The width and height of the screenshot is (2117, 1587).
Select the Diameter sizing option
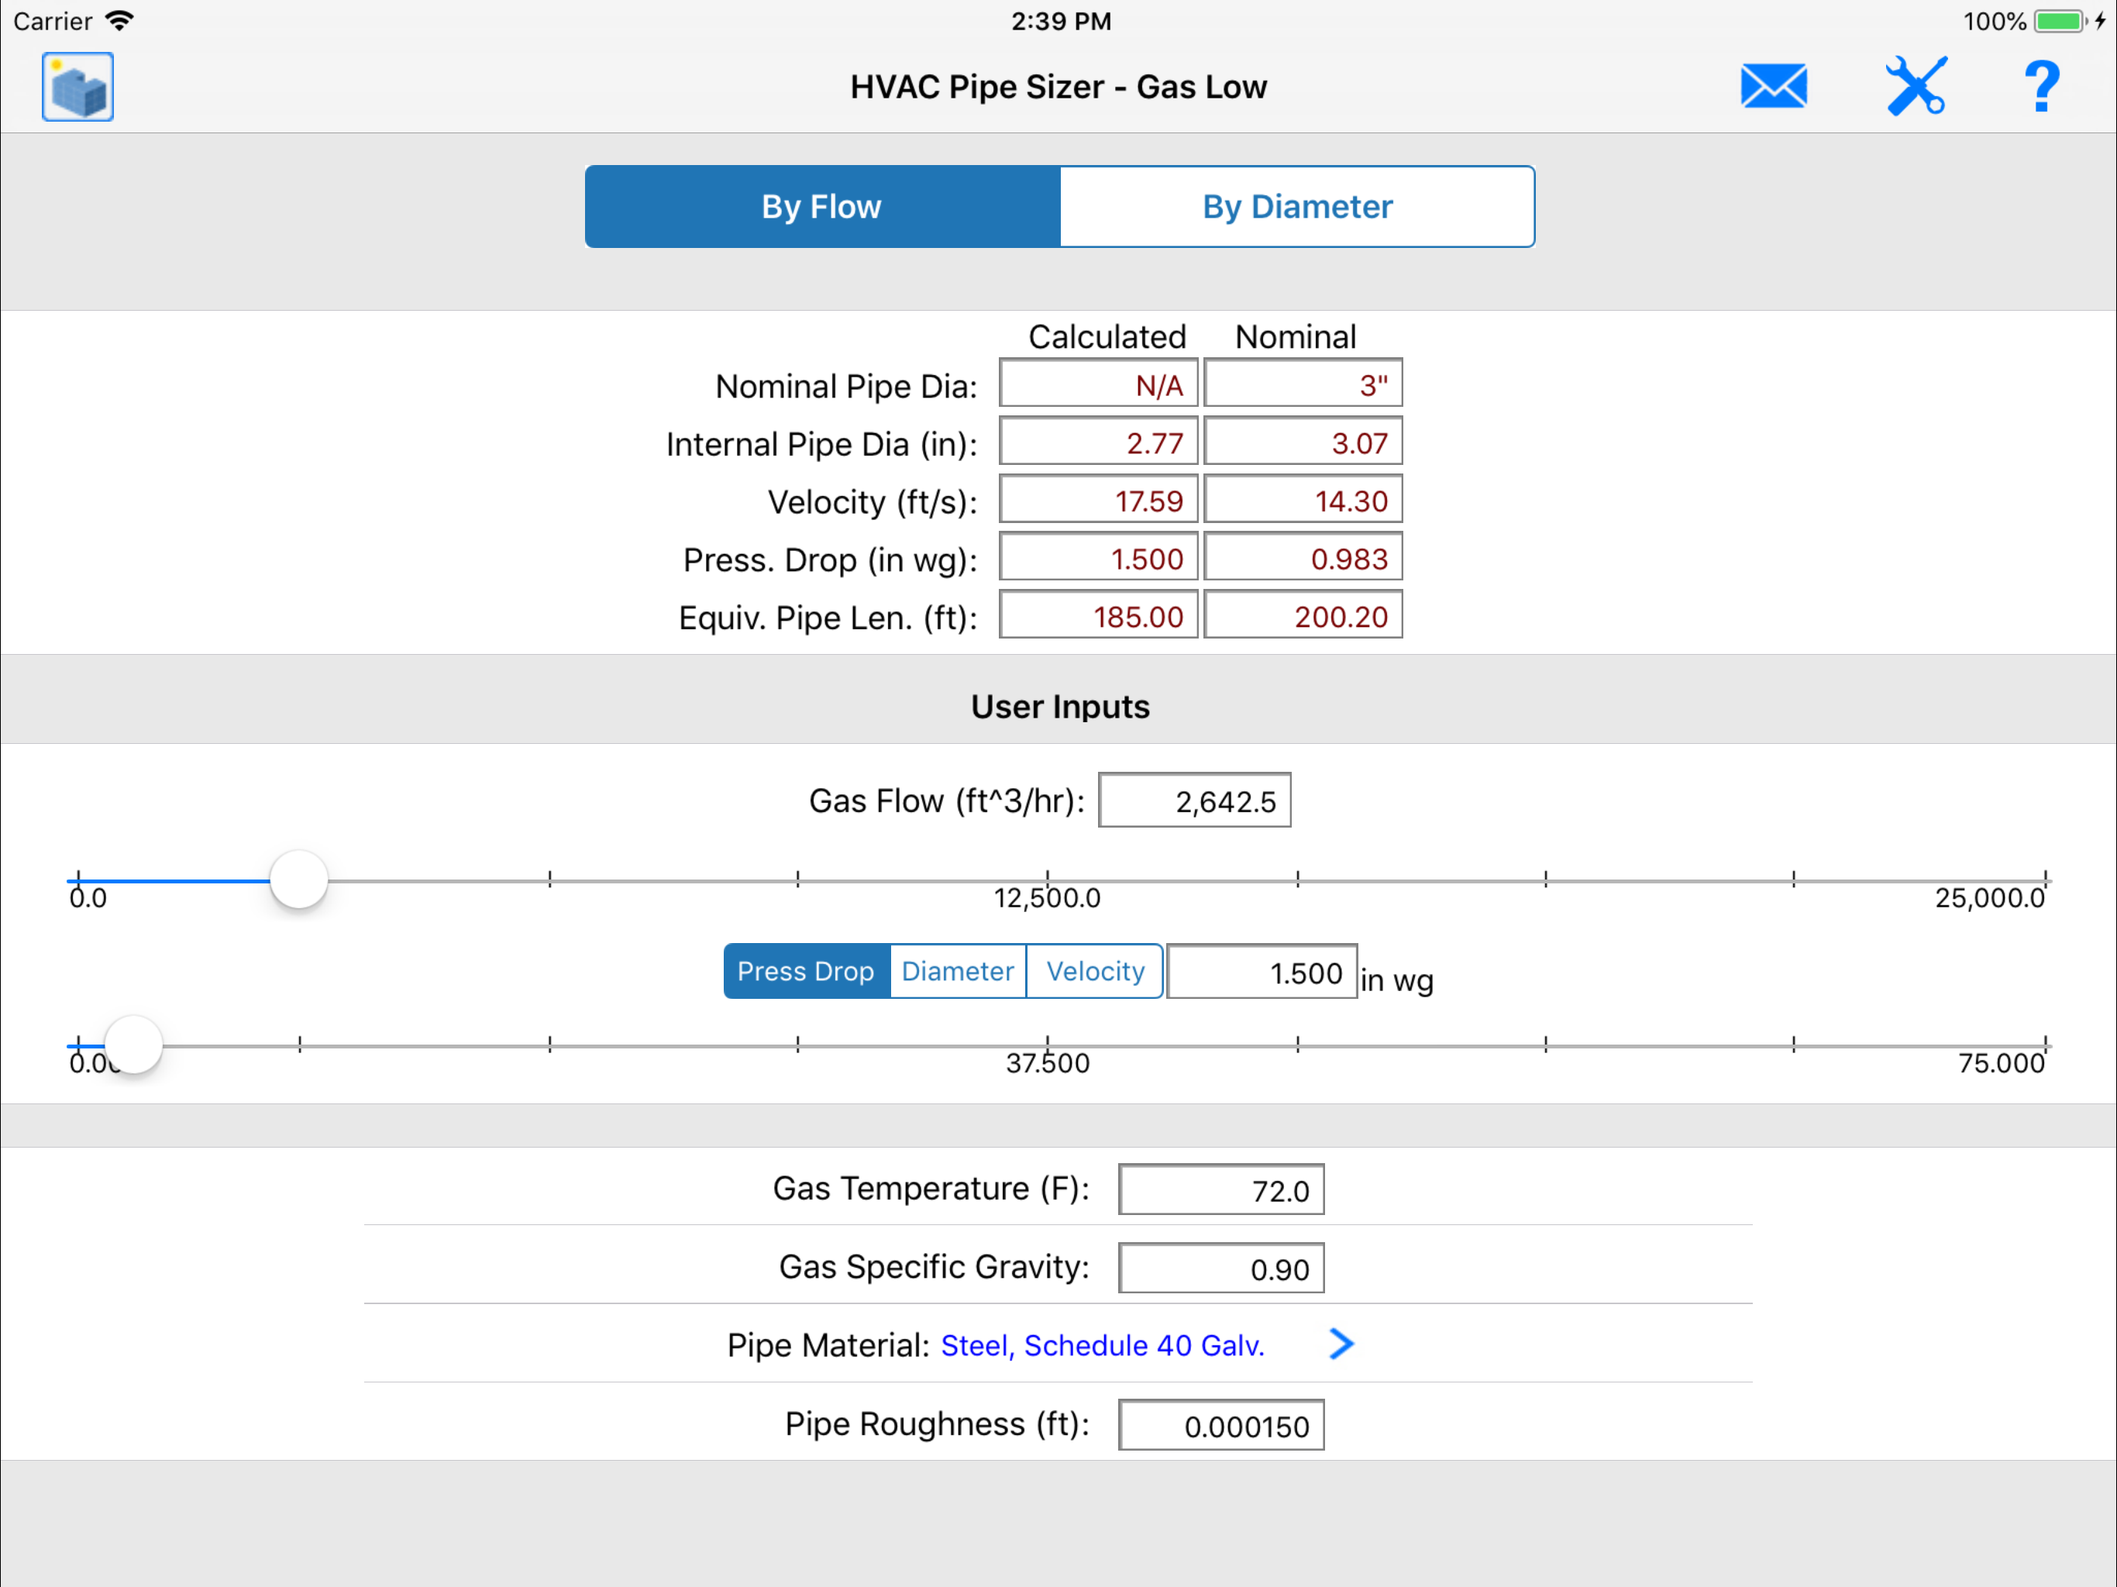(957, 972)
